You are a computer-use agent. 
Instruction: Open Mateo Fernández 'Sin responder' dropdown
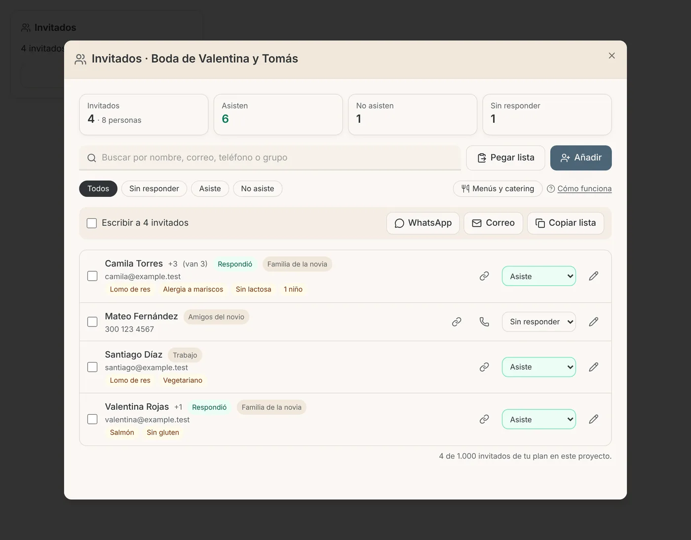coord(539,322)
